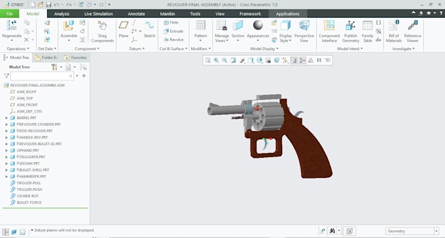
Task: Open the Datum group dropdown
Action: (x=137, y=49)
